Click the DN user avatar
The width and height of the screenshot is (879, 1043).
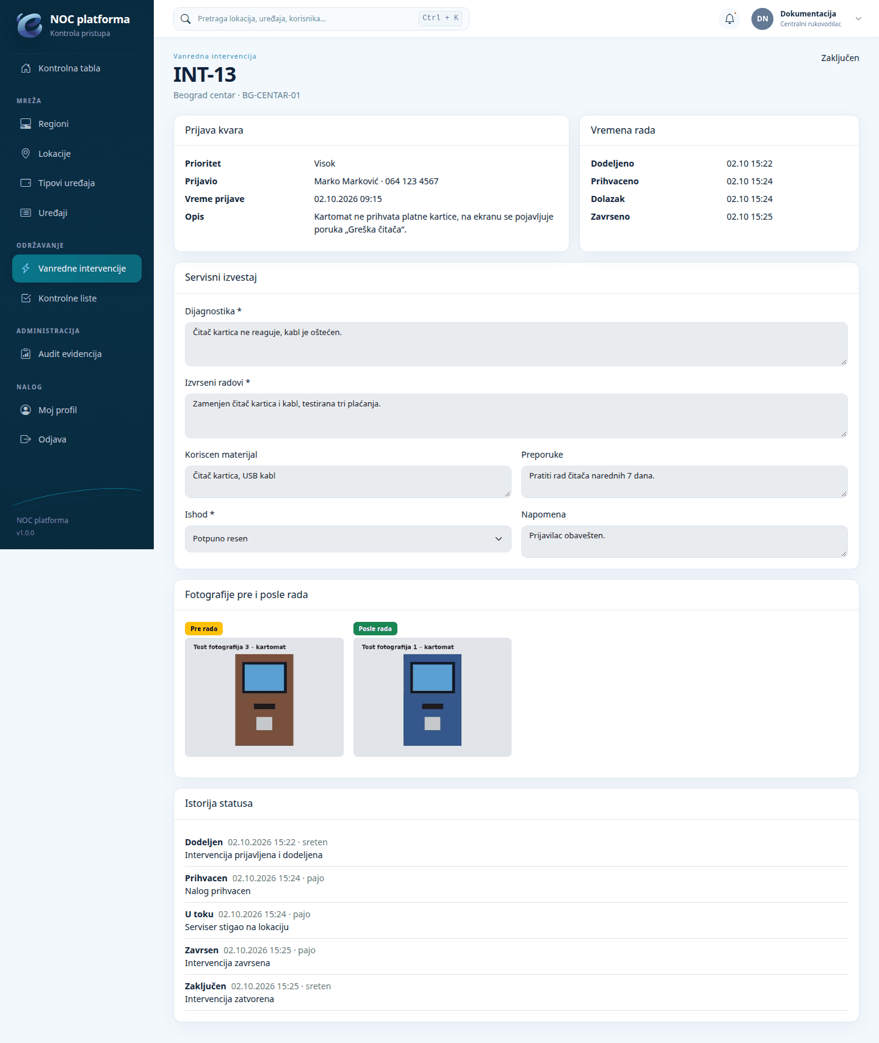[762, 19]
